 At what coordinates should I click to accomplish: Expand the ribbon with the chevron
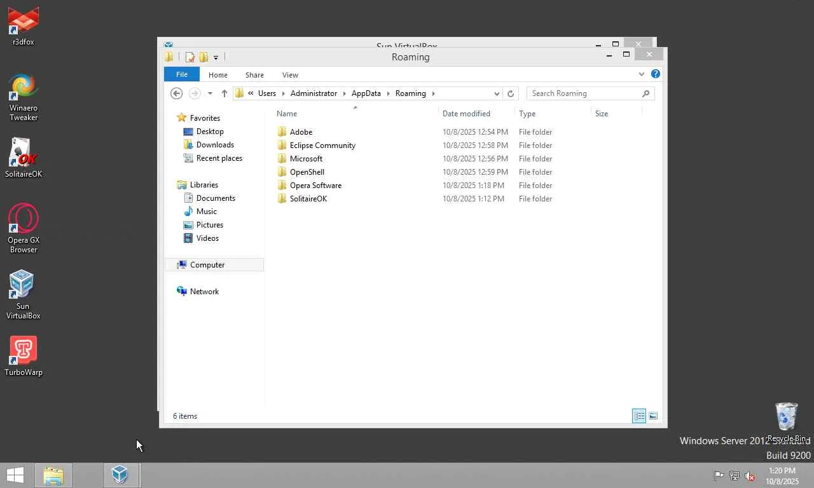642,74
